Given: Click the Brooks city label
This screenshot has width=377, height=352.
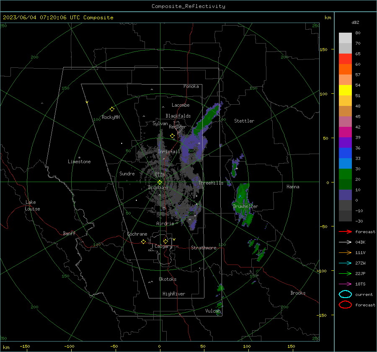Looking at the screenshot, I should click(x=298, y=293).
